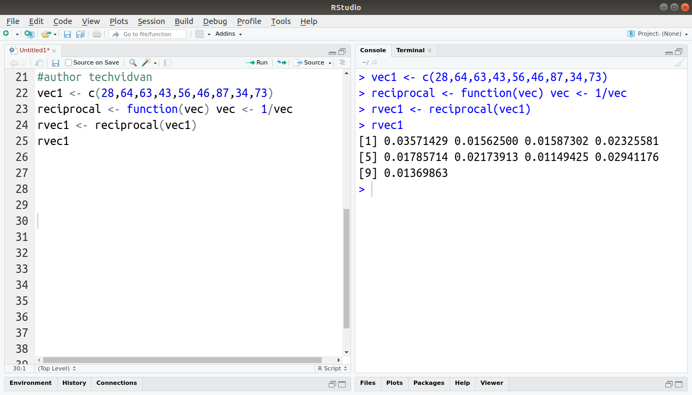Viewport: 692px width, 395px height.
Task: Open the Addins dropdown
Action: click(225, 34)
